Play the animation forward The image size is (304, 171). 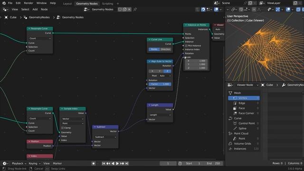point(117,163)
